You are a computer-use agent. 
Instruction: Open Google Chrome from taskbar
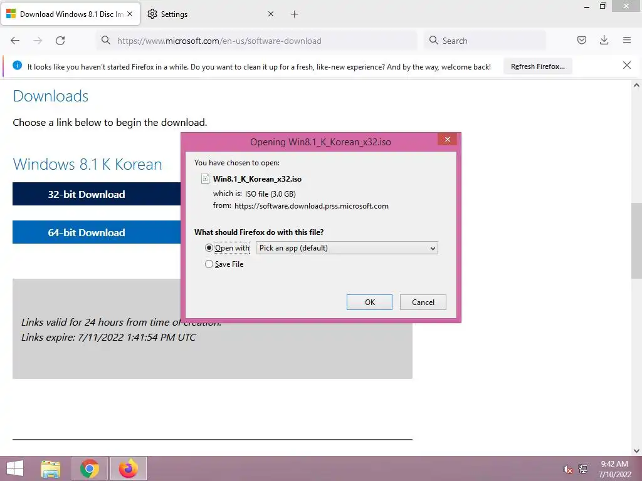click(x=89, y=468)
